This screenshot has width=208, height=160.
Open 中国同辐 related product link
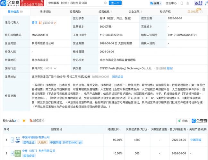(x=196, y=140)
